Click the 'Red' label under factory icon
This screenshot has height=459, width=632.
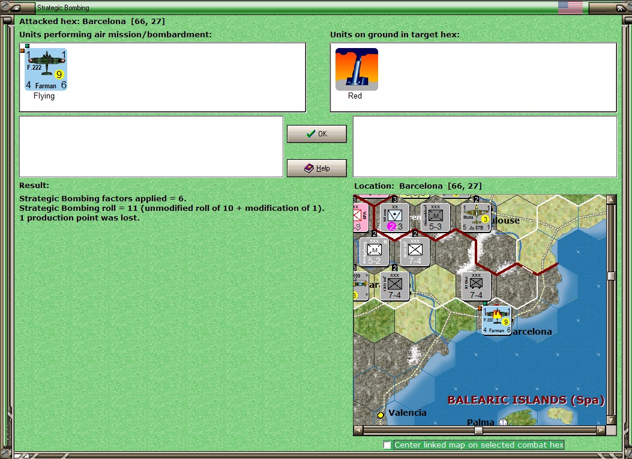pos(355,96)
